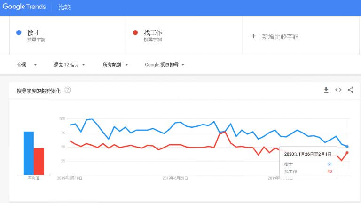Select the red dot for 找工作
The image size is (361, 203).
pos(135,33)
